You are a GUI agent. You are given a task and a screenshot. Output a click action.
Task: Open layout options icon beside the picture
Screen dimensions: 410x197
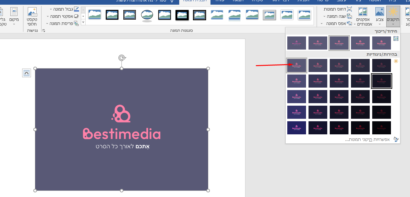27,73
